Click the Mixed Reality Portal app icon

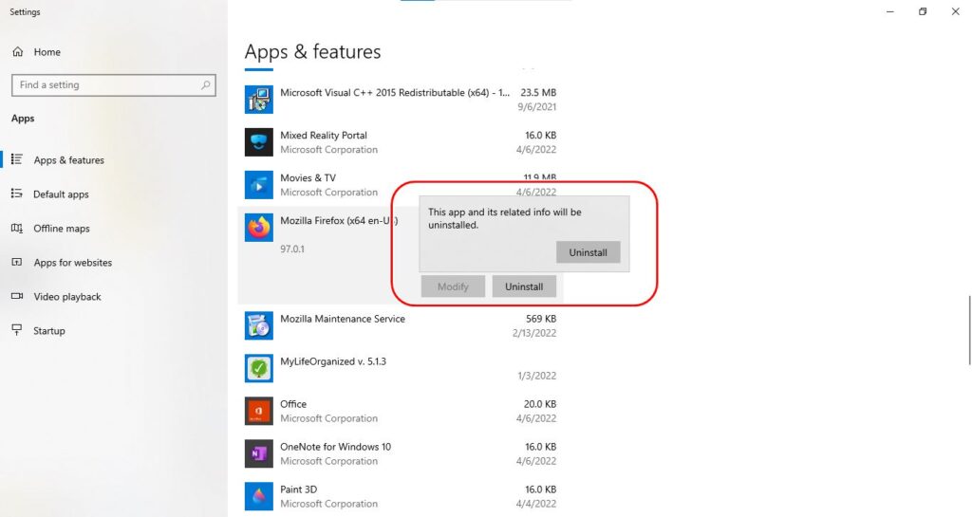pyautogui.click(x=258, y=142)
